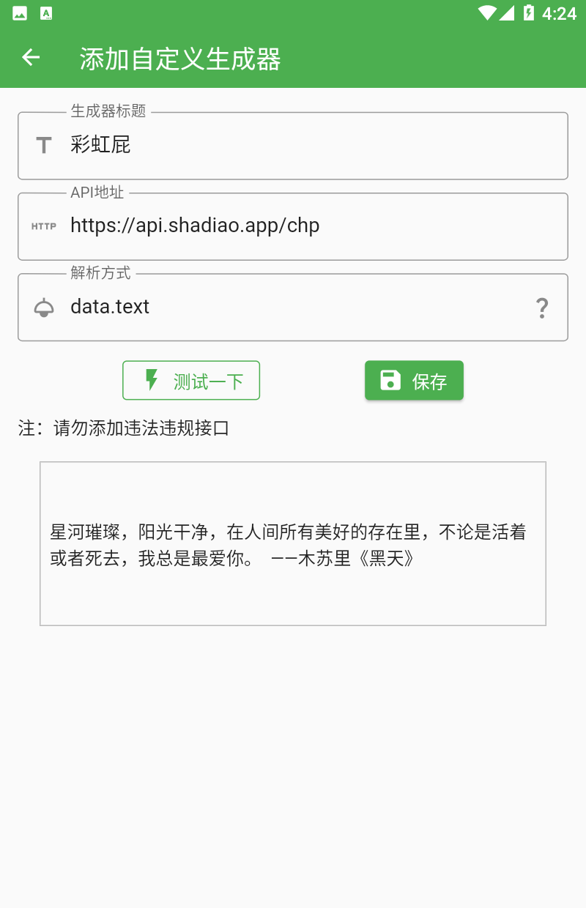Click the title 'T' icon
Screen dimensions: 586x908
coord(44,145)
